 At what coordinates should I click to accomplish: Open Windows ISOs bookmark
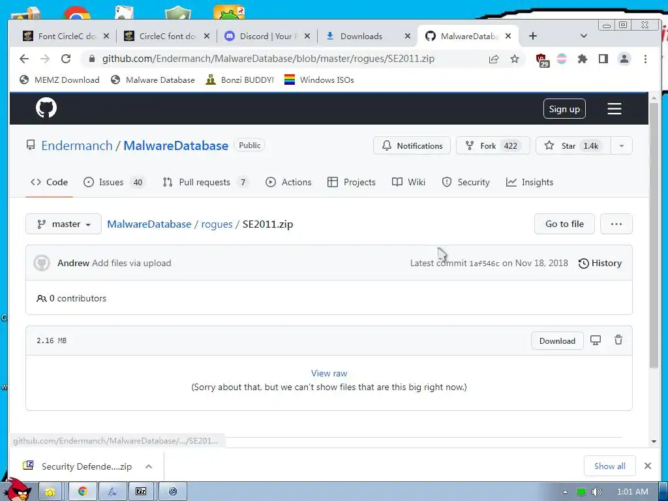point(319,80)
